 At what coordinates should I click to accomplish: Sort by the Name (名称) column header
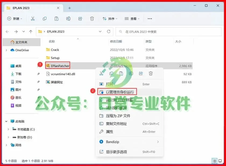[52, 41]
